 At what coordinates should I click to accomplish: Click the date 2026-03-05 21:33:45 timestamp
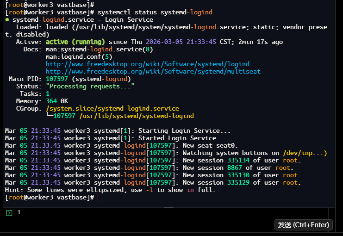pos(181,42)
